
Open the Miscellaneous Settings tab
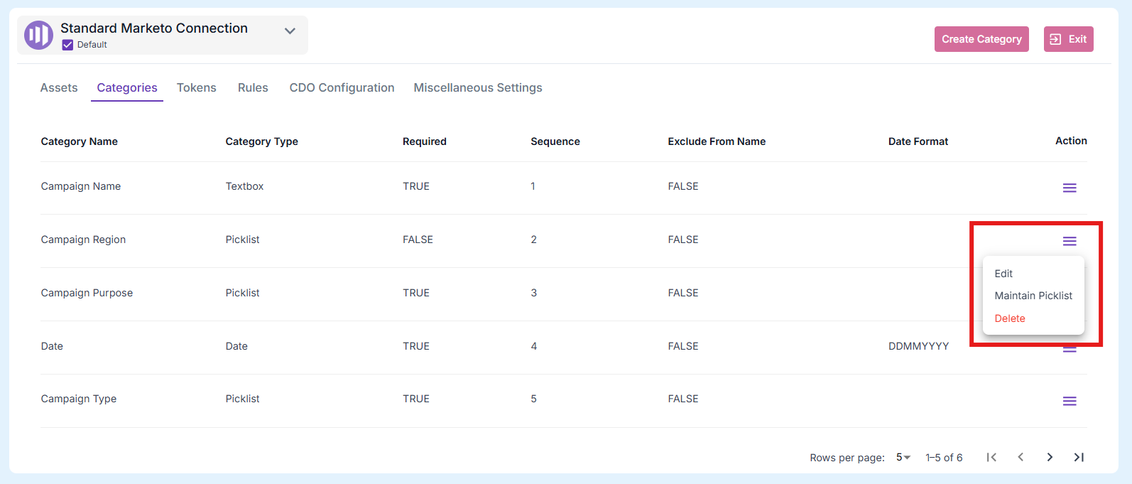pos(477,87)
